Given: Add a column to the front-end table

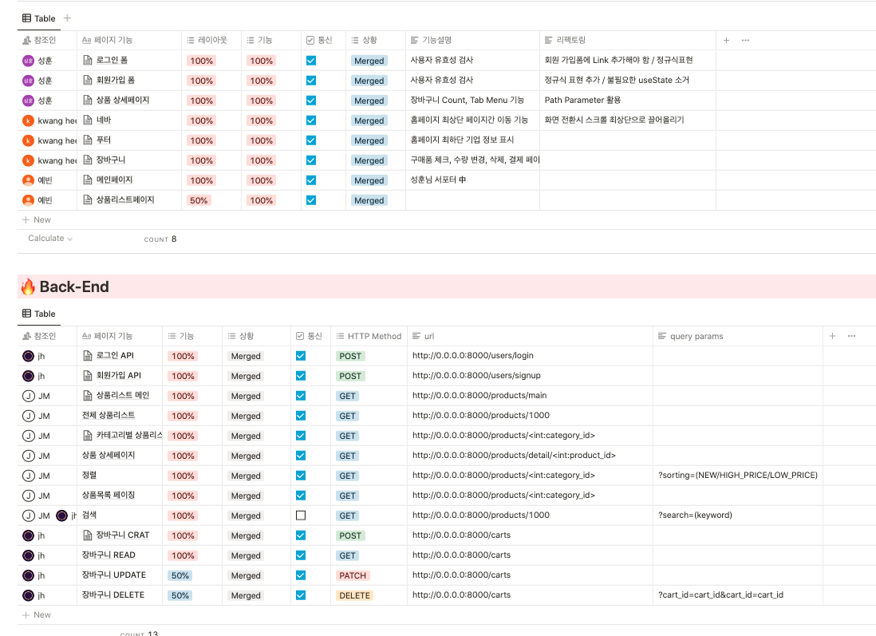Looking at the screenshot, I should 726,40.
